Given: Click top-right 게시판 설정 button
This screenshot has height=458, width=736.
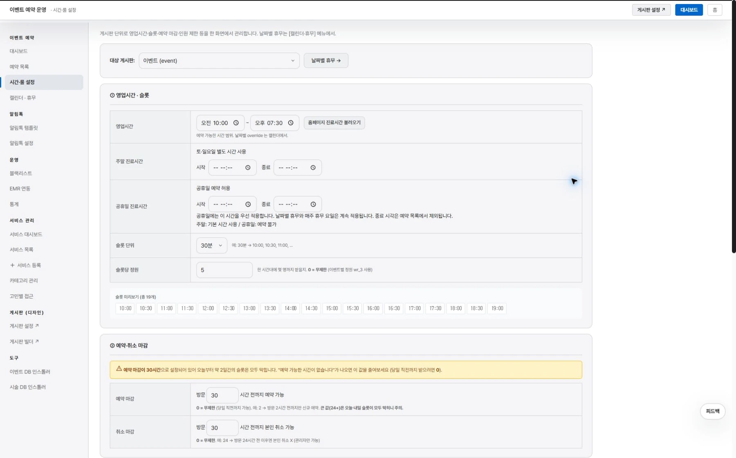Looking at the screenshot, I should click(x=651, y=10).
